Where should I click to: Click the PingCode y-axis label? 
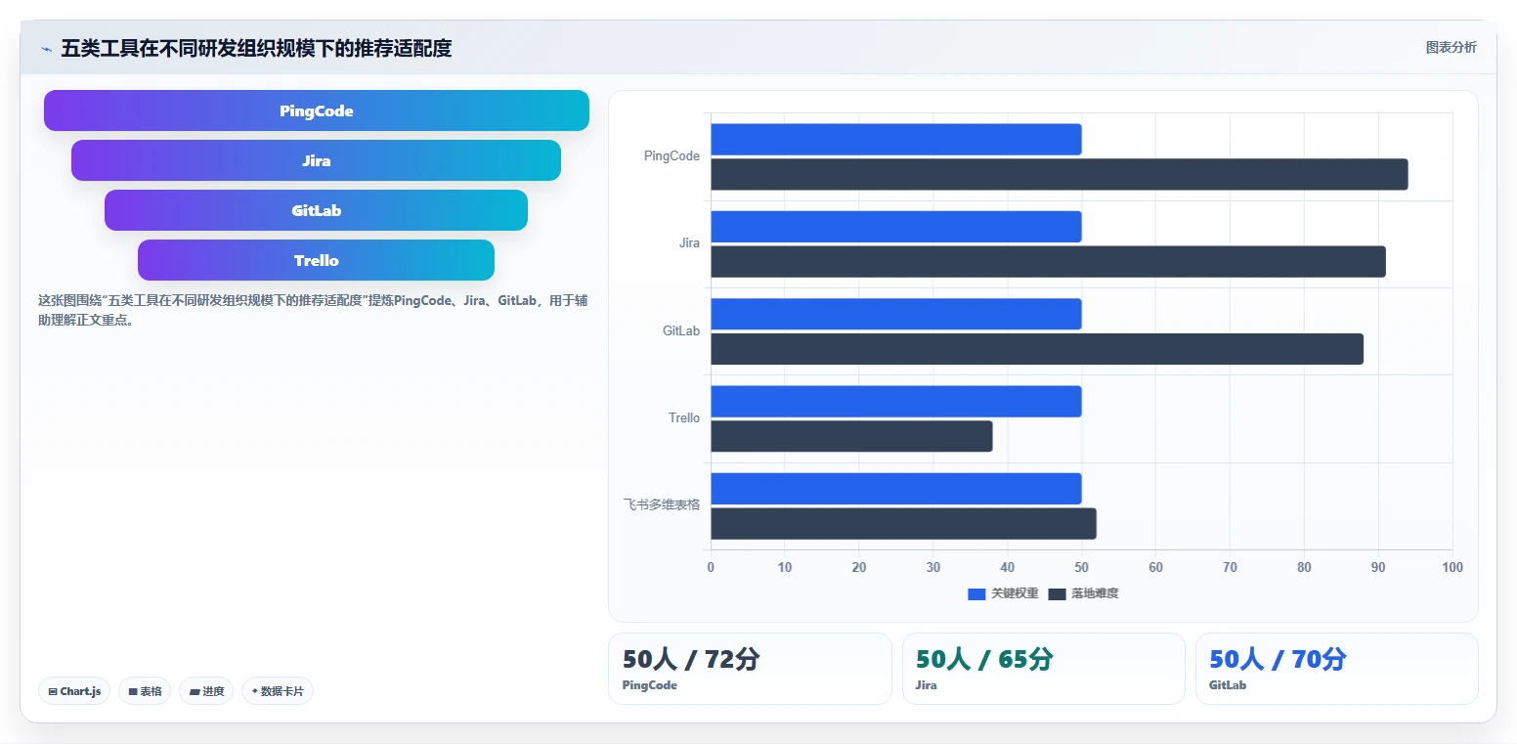click(x=672, y=156)
